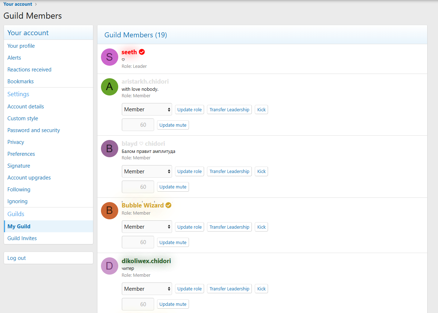438x313 pixels.
Task: Open Alerts in sidebar
Action: [49, 58]
